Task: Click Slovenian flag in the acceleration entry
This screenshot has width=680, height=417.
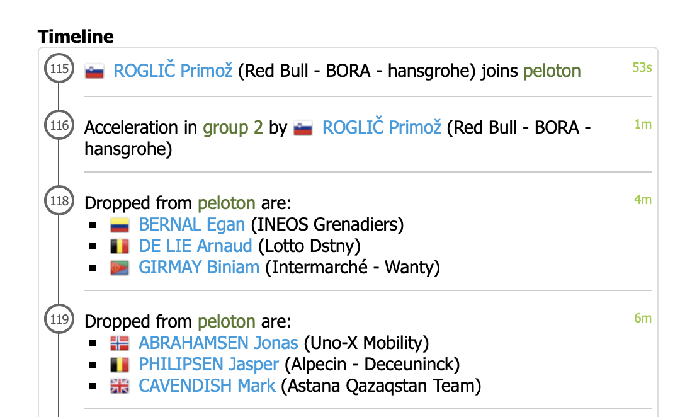Action: 303,129
